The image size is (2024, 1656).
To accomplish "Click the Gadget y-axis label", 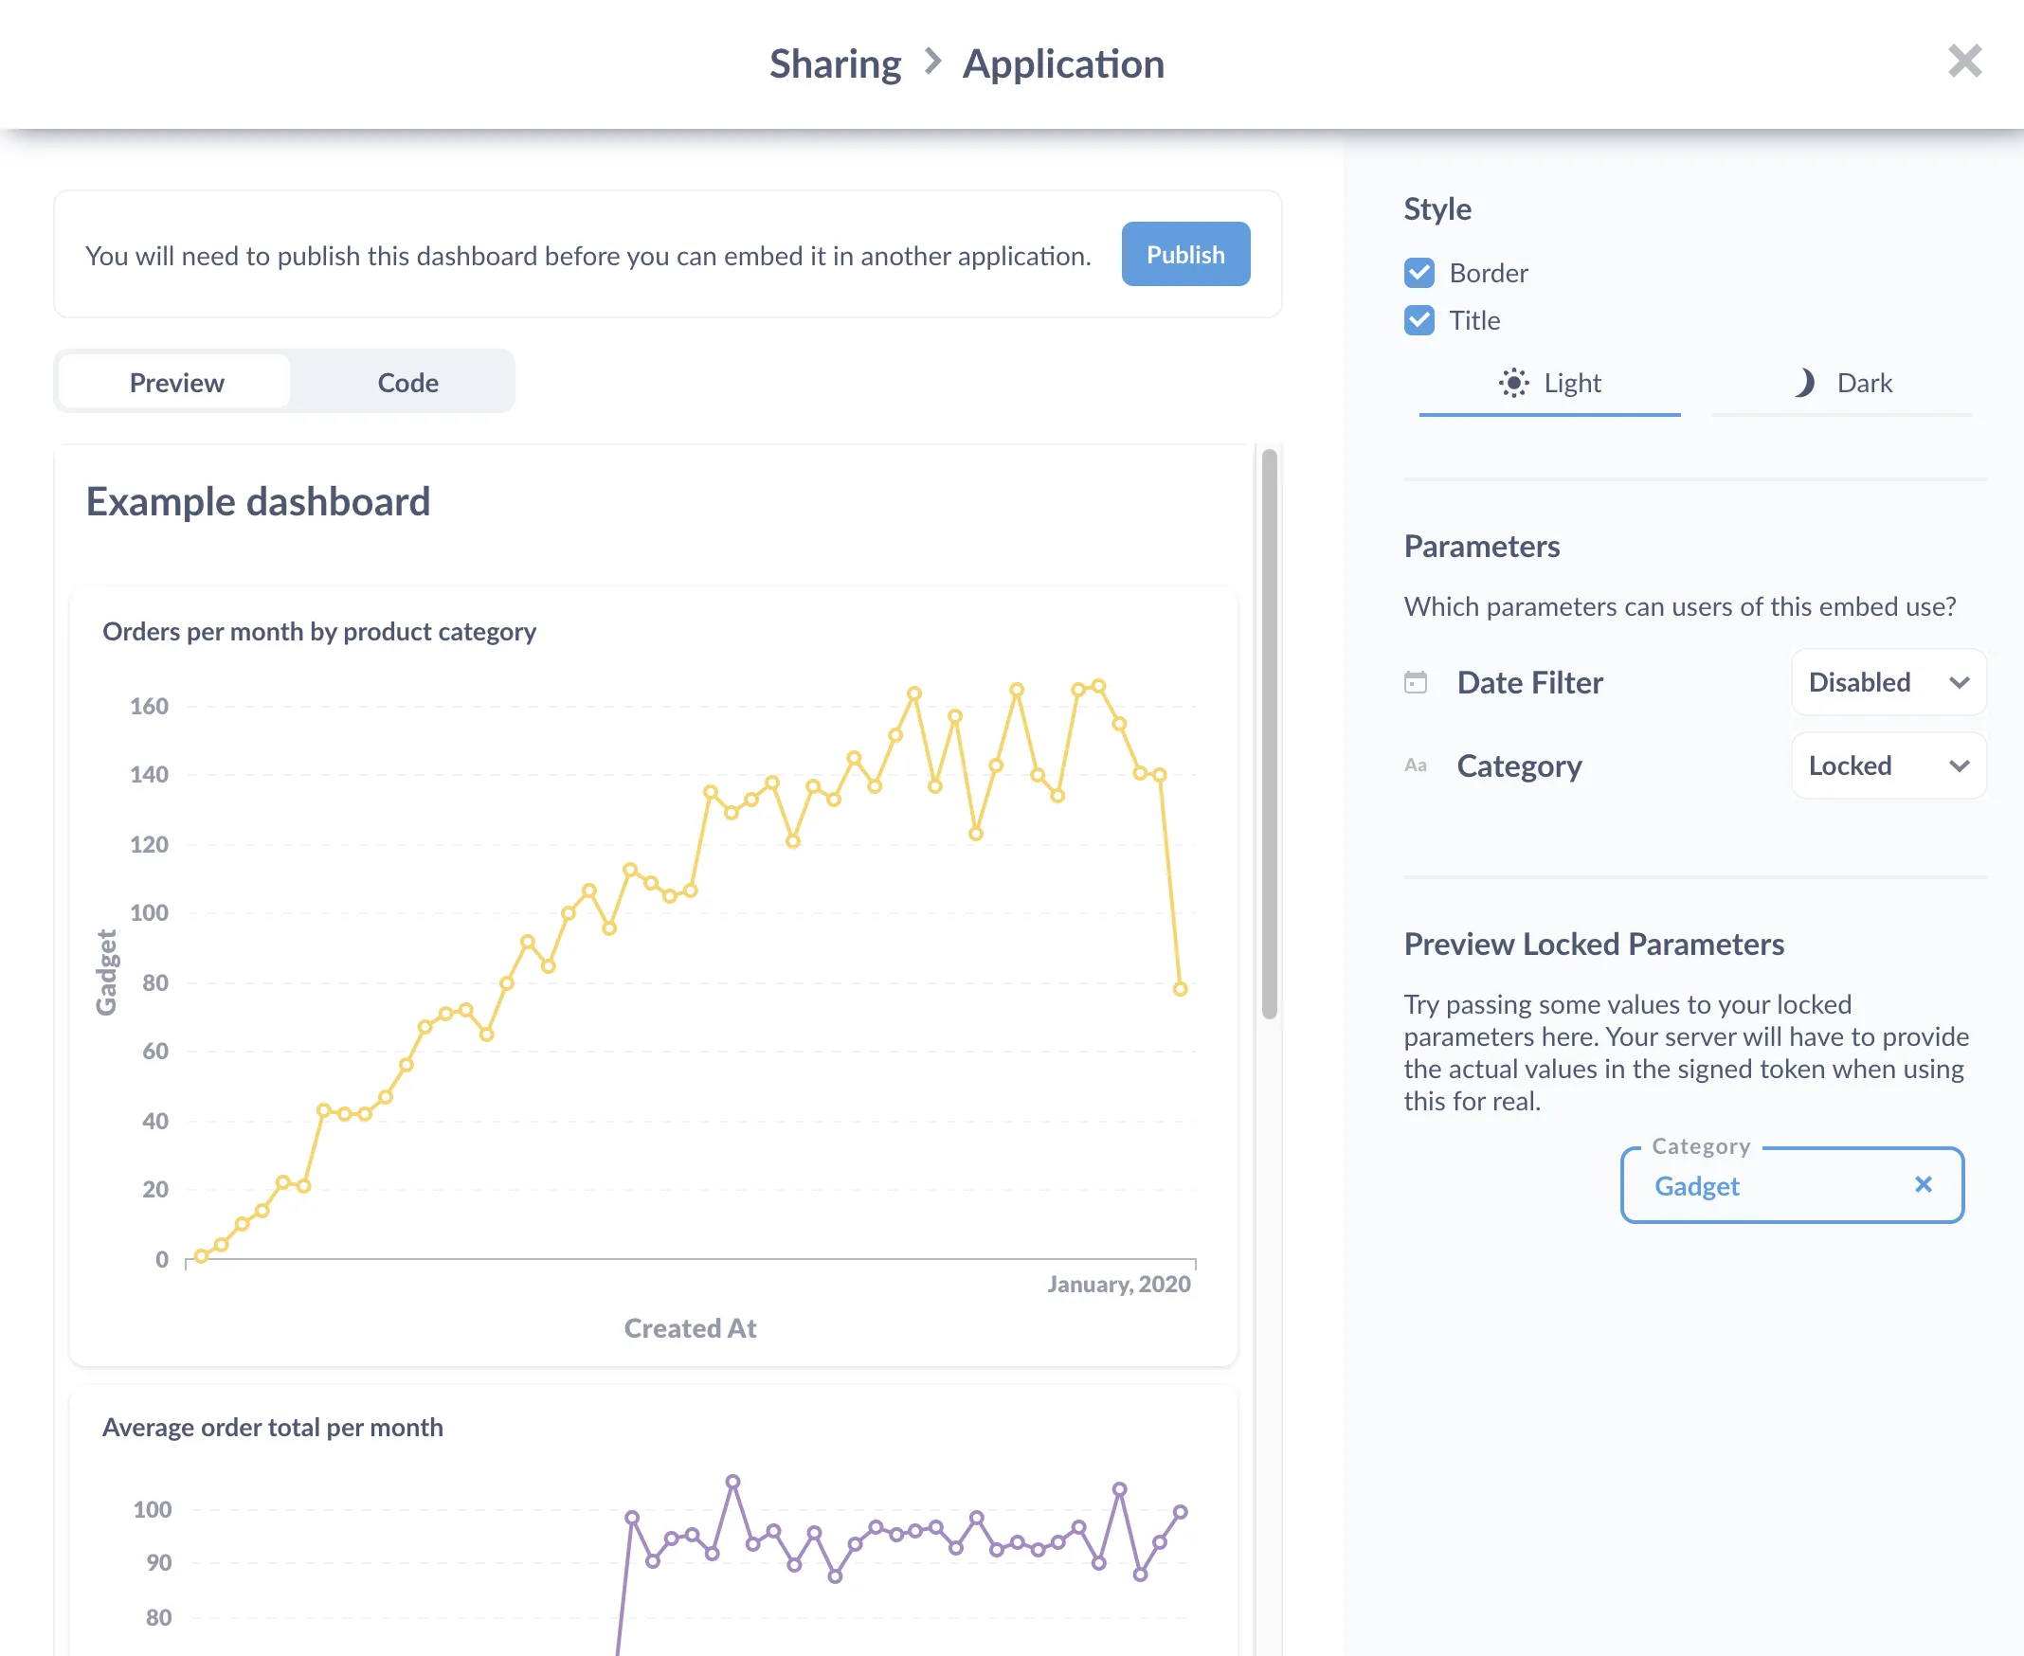I will click(106, 973).
